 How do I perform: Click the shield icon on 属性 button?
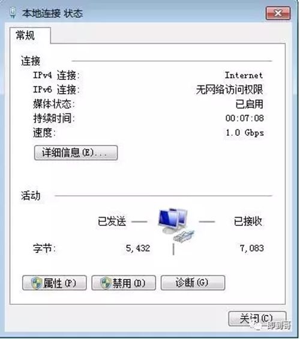37,282
